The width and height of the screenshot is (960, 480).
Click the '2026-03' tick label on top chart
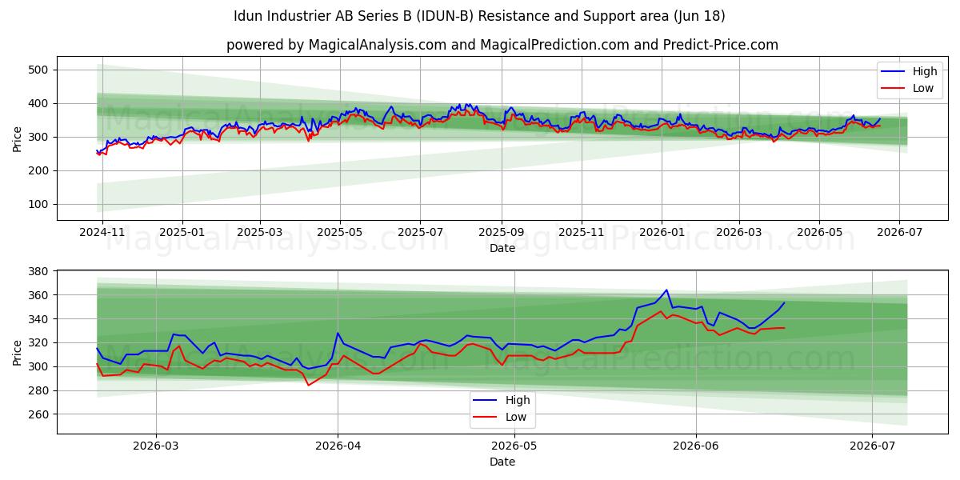(739, 232)
